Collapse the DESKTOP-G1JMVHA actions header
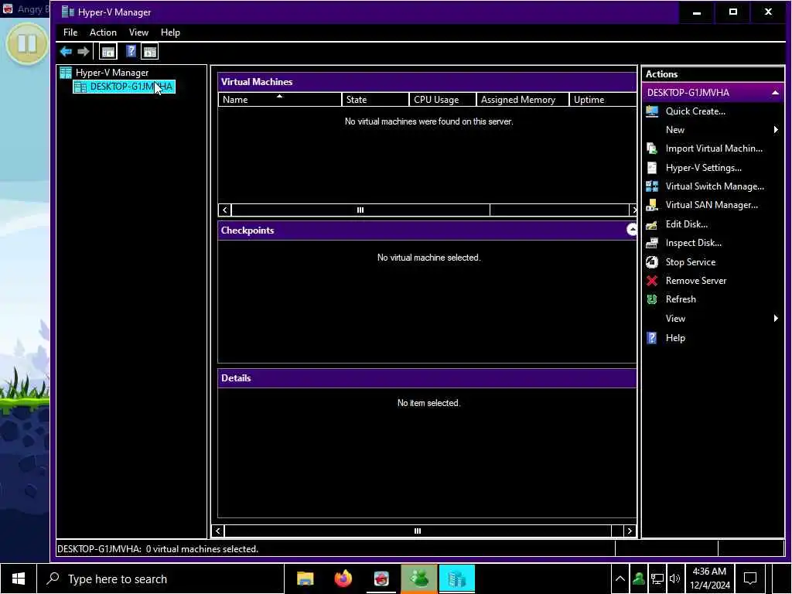This screenshot has height=594, width=792. pyautogui.click(x=775, y=93)
